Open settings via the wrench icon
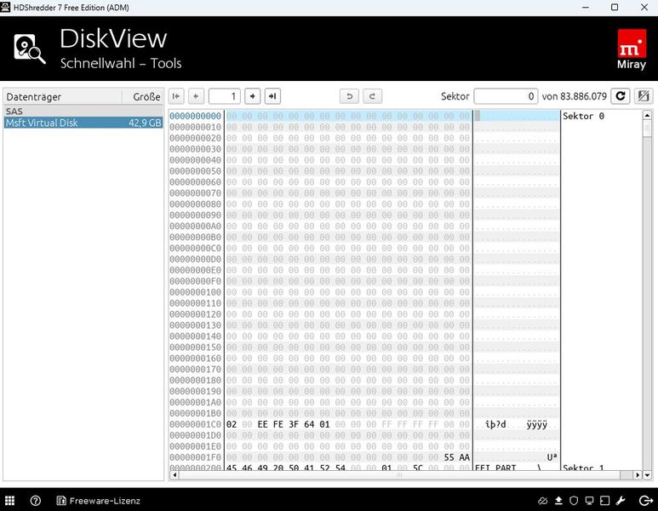The image size is (658, 511). point(621,501)
